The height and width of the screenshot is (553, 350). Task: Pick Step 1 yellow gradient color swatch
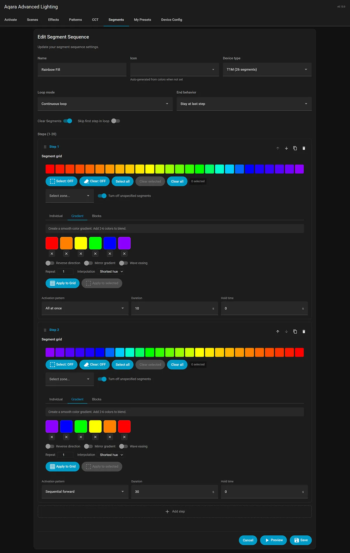pyautogui.click(x=81, y=243)
